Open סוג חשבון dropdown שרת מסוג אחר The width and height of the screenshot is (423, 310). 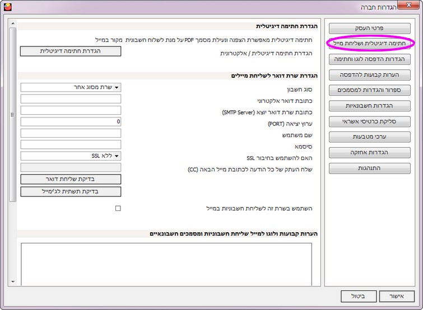71,87
